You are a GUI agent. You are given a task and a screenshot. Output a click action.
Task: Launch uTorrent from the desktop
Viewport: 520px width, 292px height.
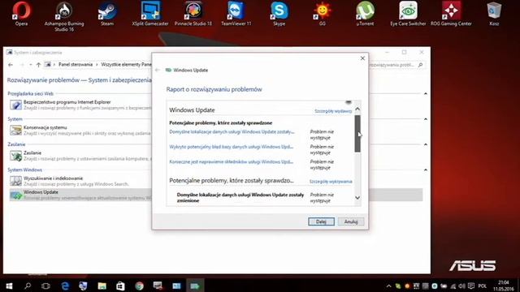pyautogui.click(x=365, y=14)
